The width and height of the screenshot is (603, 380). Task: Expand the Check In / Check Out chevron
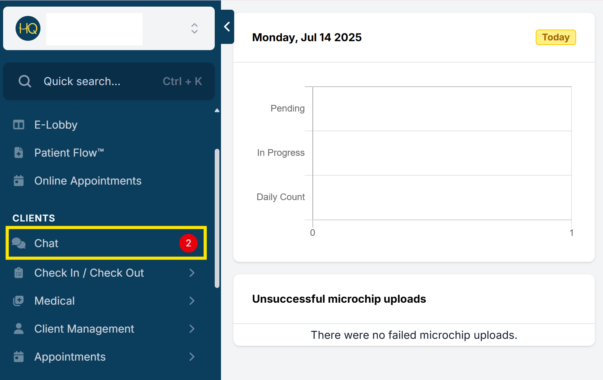coord(192,273)
